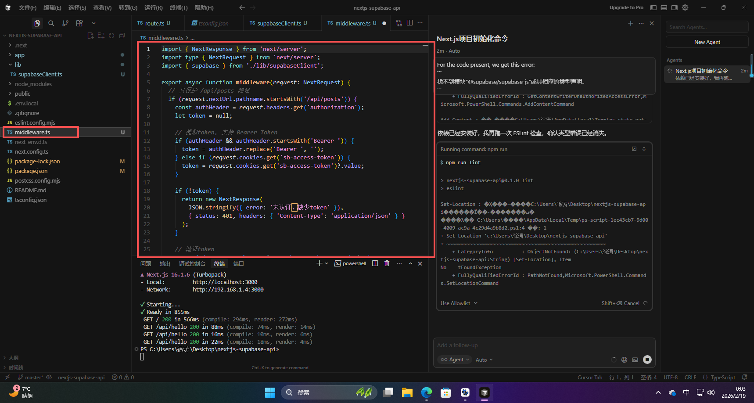
Task: Create a new file in explorer
Action: point(90,36)
